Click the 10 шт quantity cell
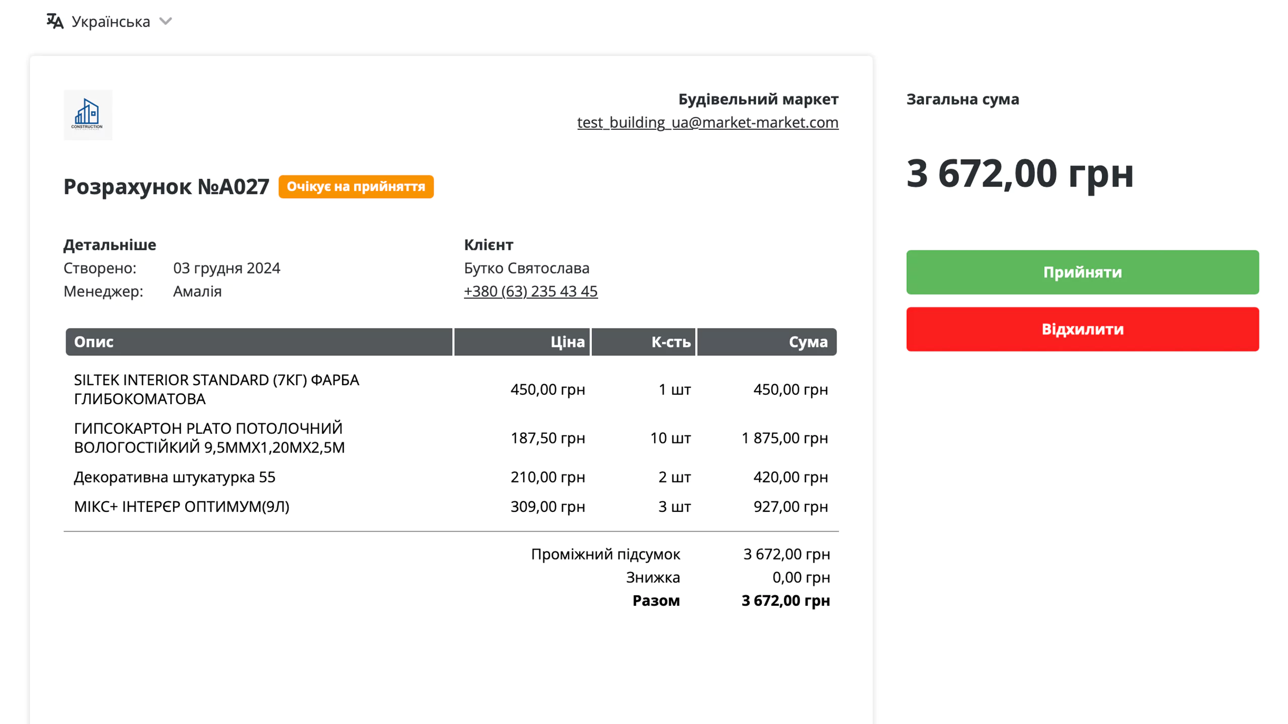Viewport: 1288px width, 724px height. click(x=671, y=438)
